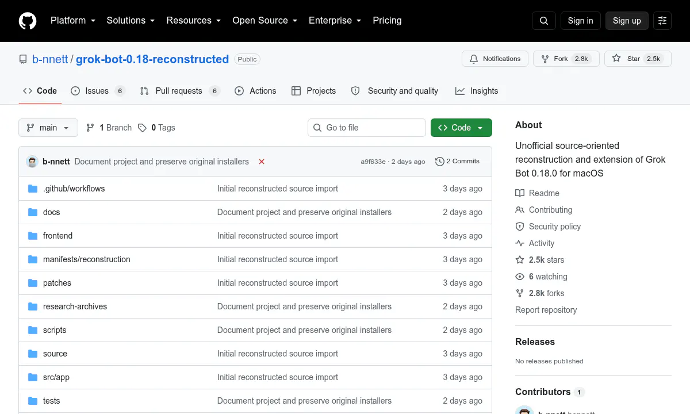
Task: Open the src/app directory name
Action: (56, 377)
